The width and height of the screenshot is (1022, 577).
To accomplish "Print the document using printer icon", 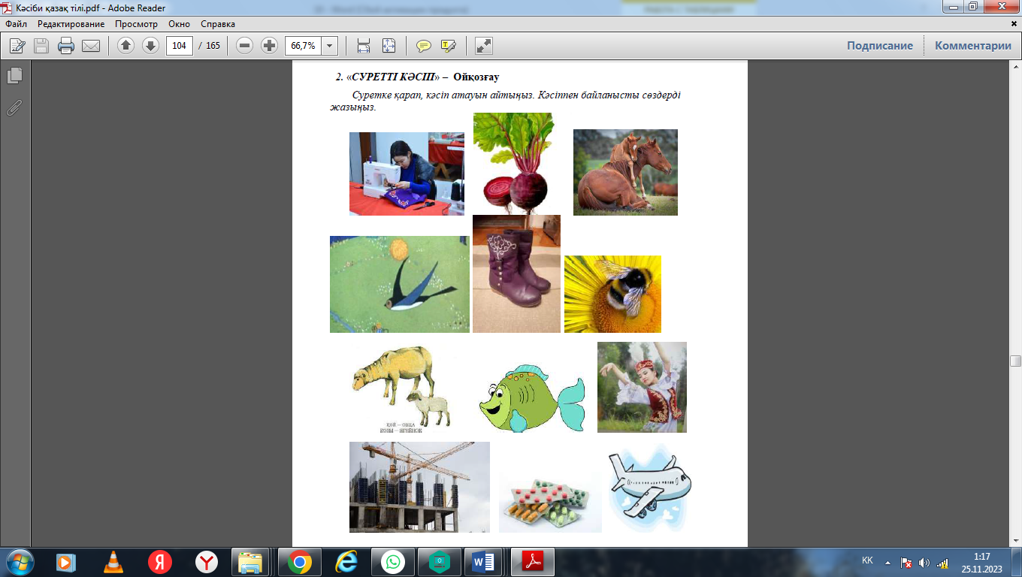I will [x=66, y=46].
